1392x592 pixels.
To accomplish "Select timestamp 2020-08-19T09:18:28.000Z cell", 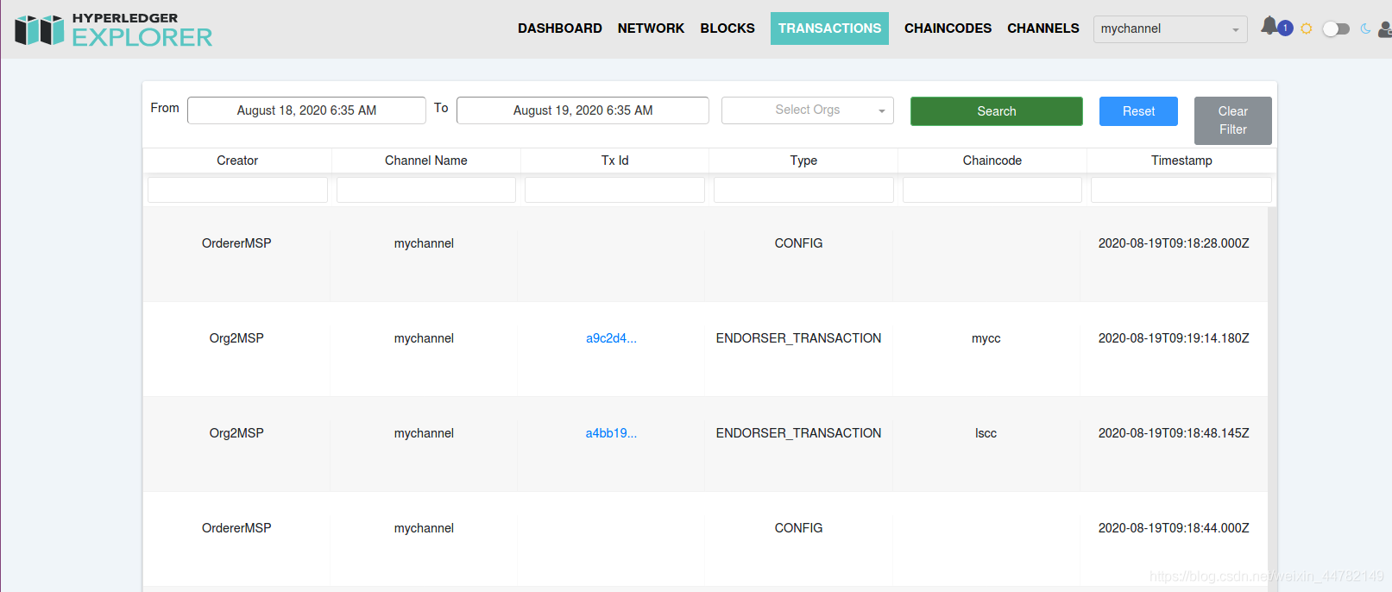I will pos(1174,243).
